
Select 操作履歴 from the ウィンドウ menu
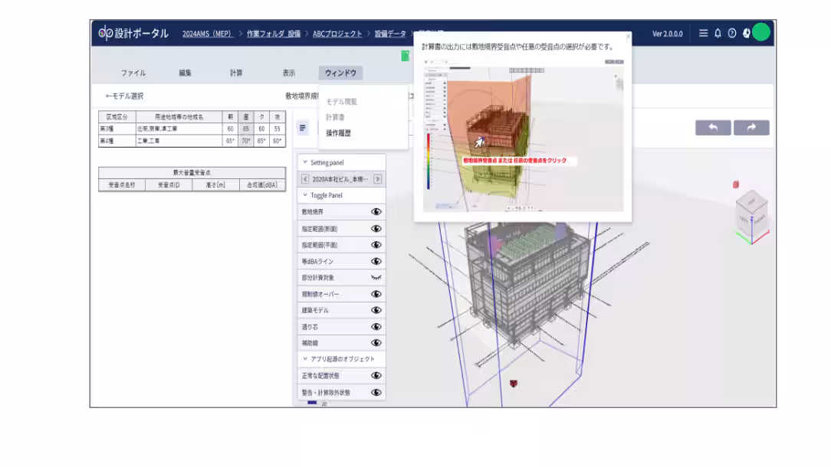pyautogui.click(x=338, y=133)
